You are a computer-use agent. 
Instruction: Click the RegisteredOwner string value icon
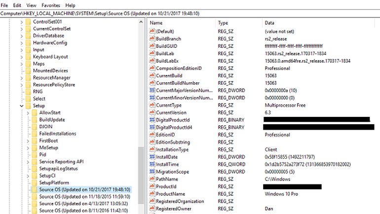pyautogui.click(x=152, y=209)
